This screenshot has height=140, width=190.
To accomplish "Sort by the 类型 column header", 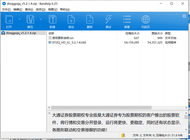I will pyautogui.click(x=168, y=33).
